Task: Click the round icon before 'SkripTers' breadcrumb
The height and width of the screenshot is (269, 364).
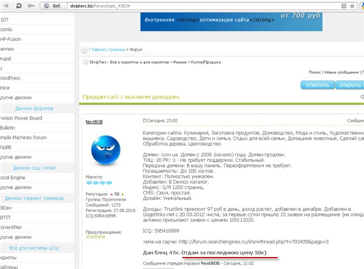Action: [x=86, y=62]
